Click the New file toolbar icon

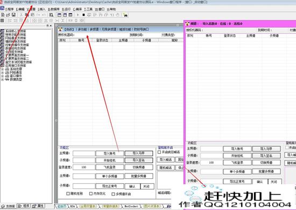[3, 15]
